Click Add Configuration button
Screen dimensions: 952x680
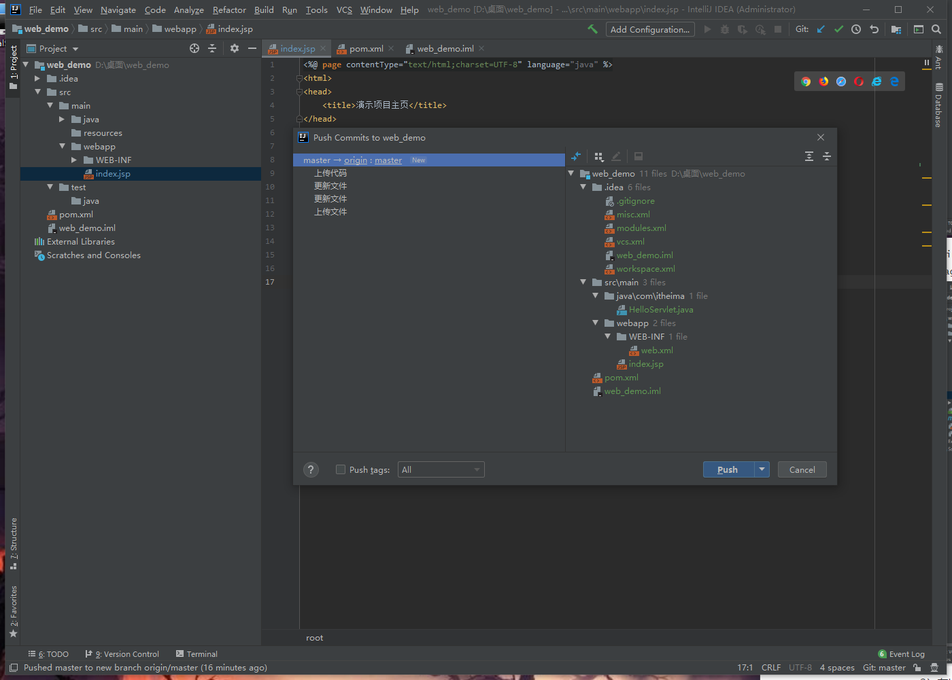(x=650, y=29)
